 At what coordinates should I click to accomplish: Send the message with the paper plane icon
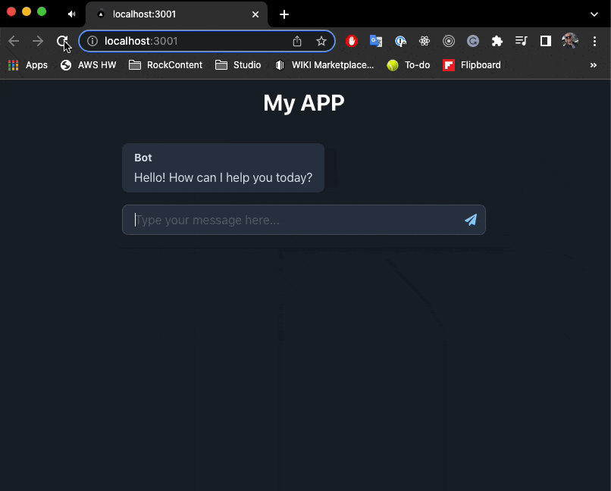pos(471,220)
